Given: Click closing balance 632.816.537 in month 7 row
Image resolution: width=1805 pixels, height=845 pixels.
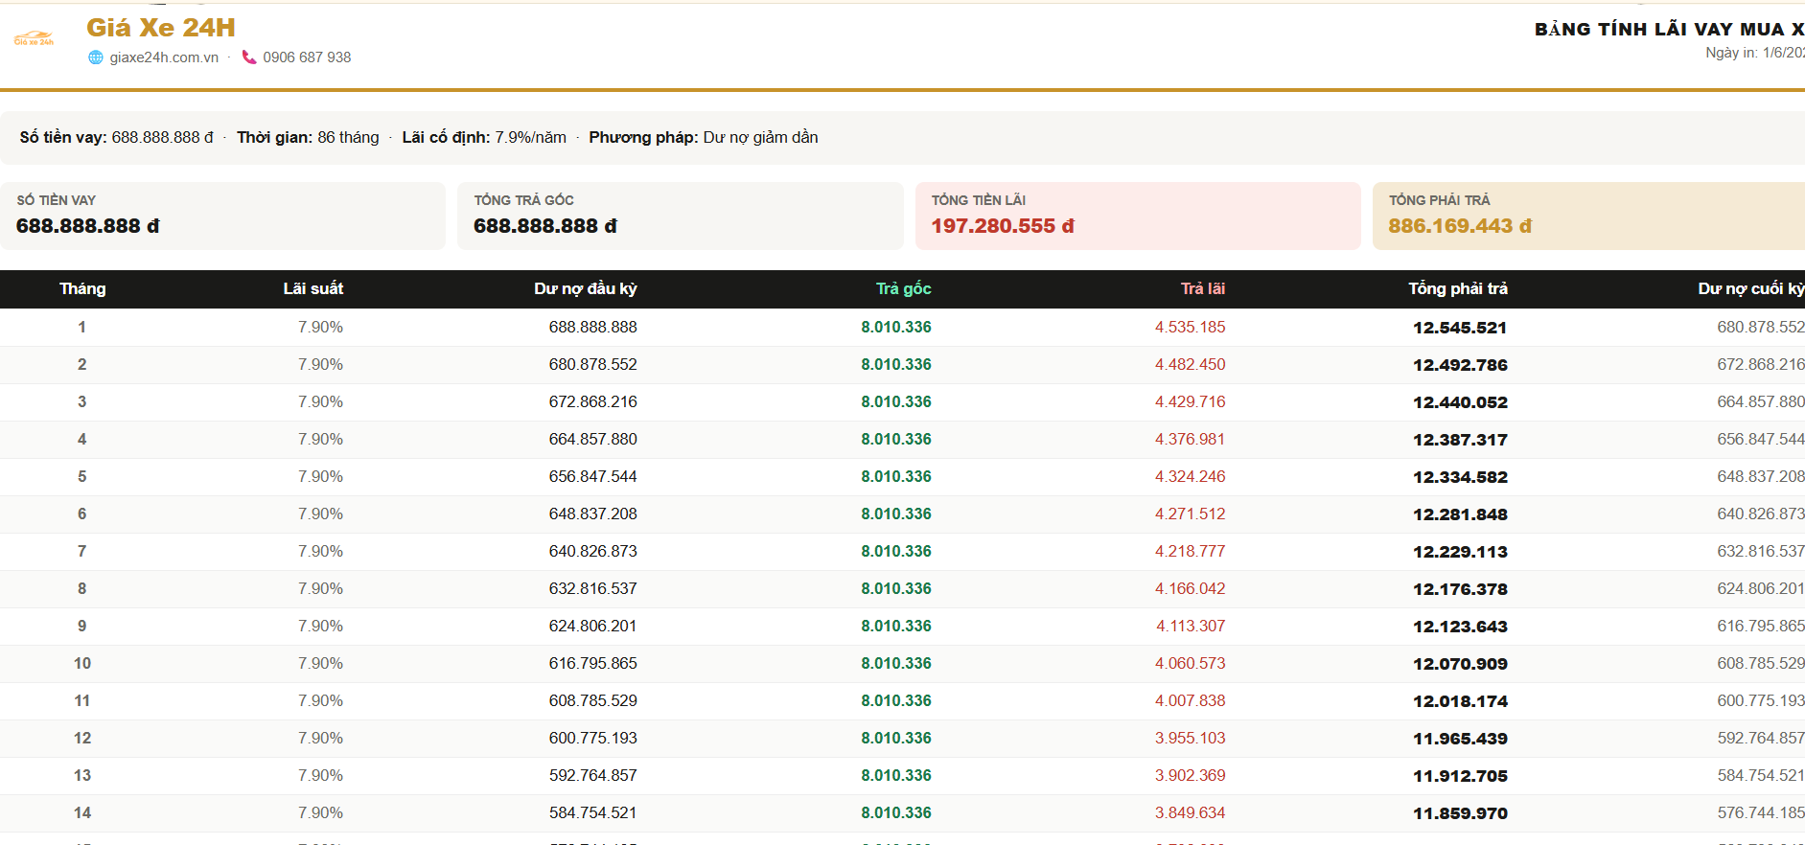Looking at the screenshot, I should coord(1761,551).
